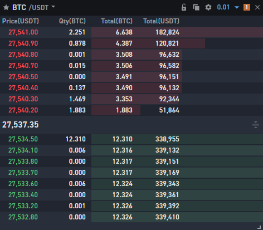The height and width of the screenshot is (230, 263).
Task: Expand the price grouping dropdown arrow
Action: (237, 7)
